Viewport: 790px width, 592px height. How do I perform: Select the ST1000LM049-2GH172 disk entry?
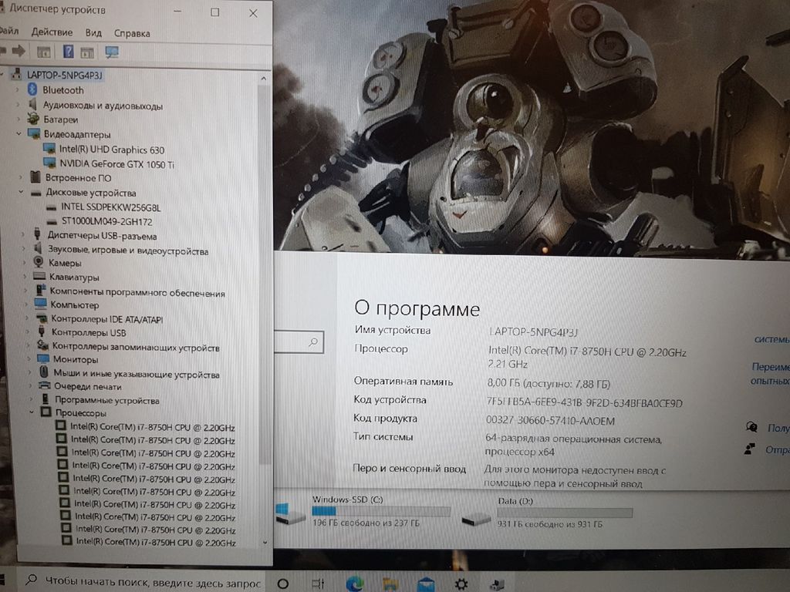click(x=106, y=221)
